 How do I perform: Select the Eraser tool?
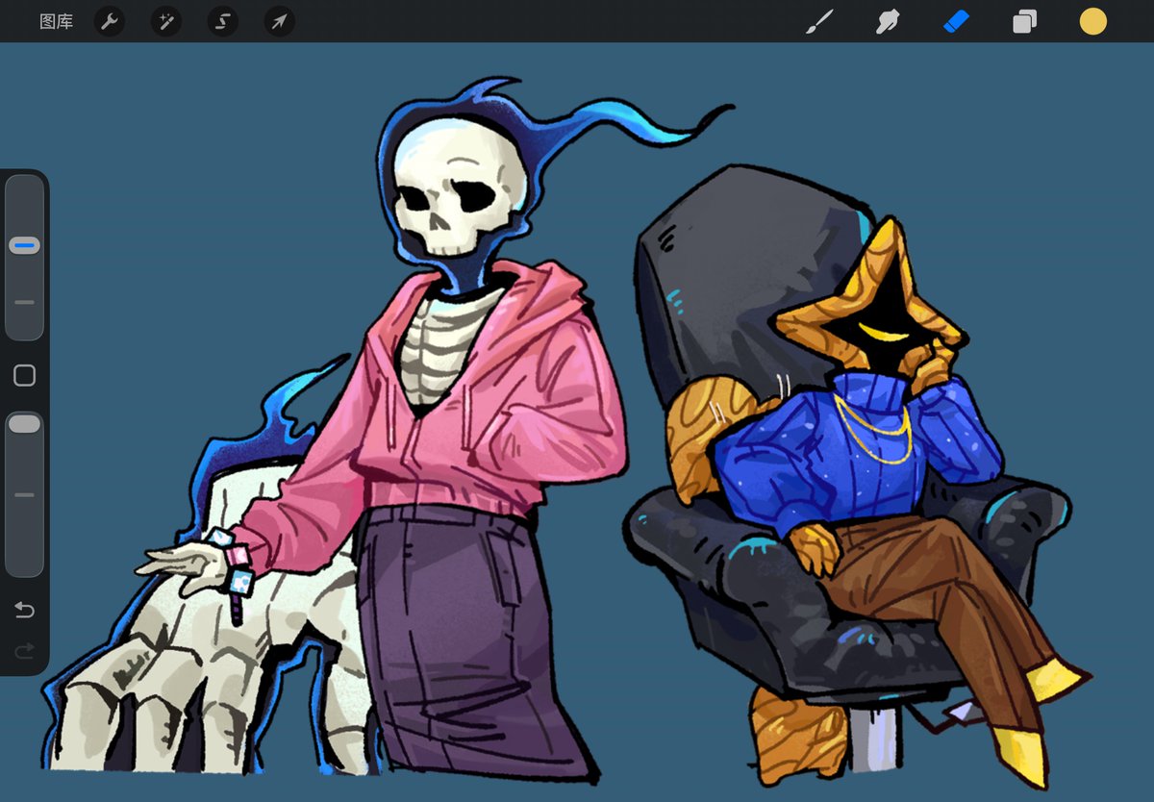(x=956, y=21)
